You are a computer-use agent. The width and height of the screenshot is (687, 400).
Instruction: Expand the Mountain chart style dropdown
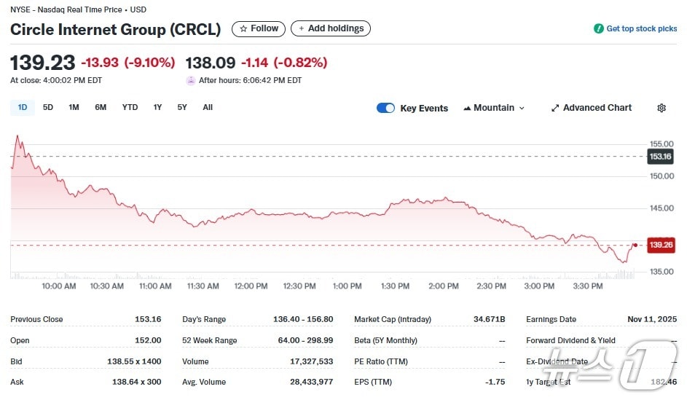[x=521, y=108]
